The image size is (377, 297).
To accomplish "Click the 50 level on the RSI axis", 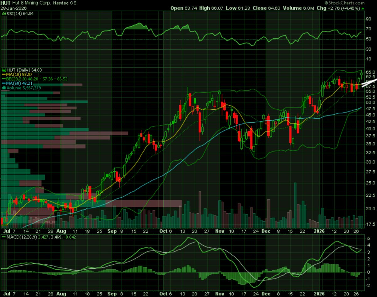I will pyautogui.click(x=368, y=39).
